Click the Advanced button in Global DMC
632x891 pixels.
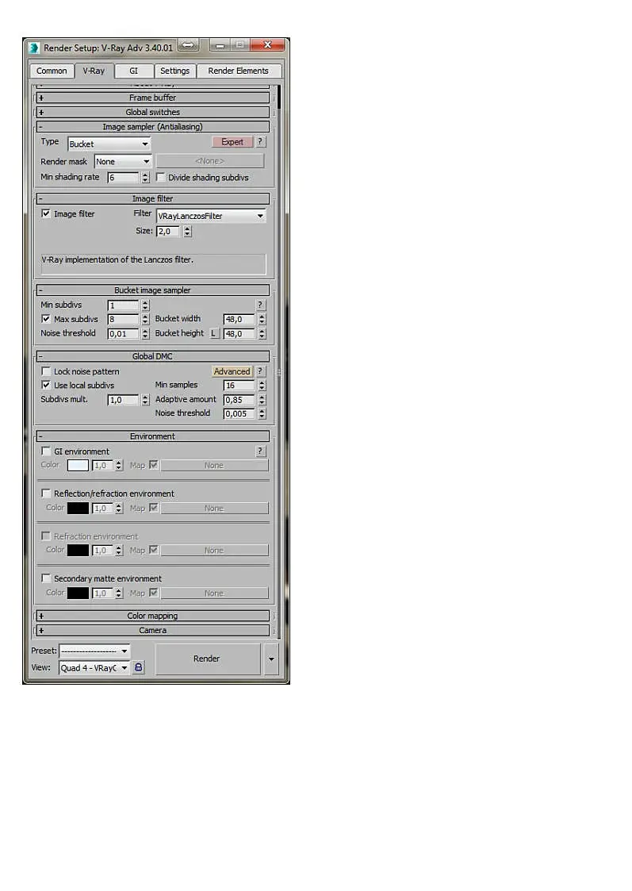coord(232,371)
